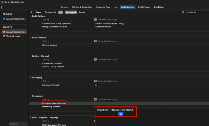Image resolution: width=209 pixels, height=126 pixels.
Task: Select the Framework Version setting
Action: [51, 85]
